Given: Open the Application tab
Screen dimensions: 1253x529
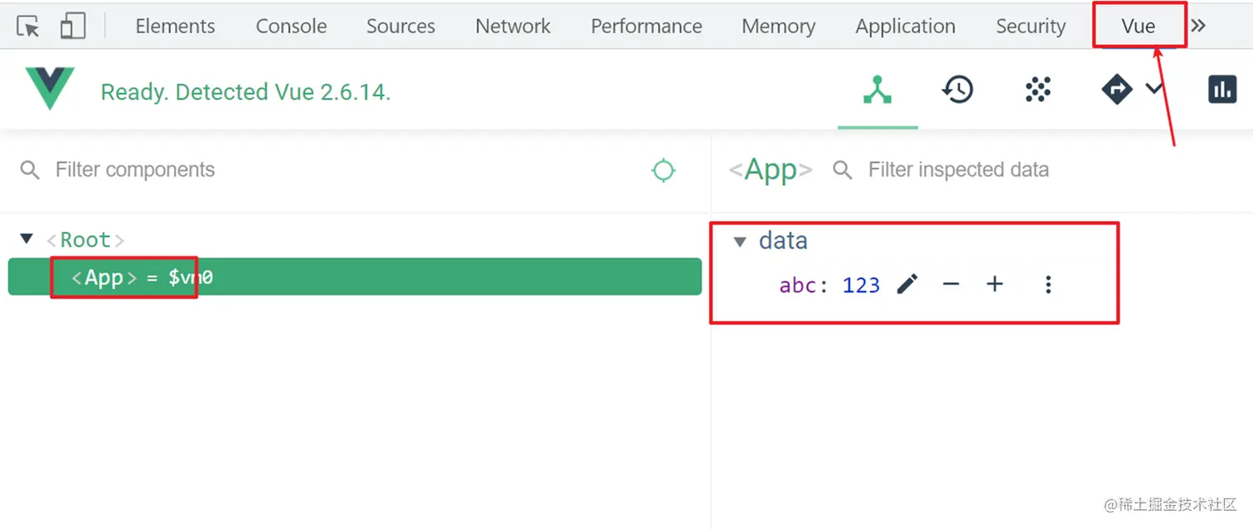Looking at the screenshot, I should (x=905, y=26).
